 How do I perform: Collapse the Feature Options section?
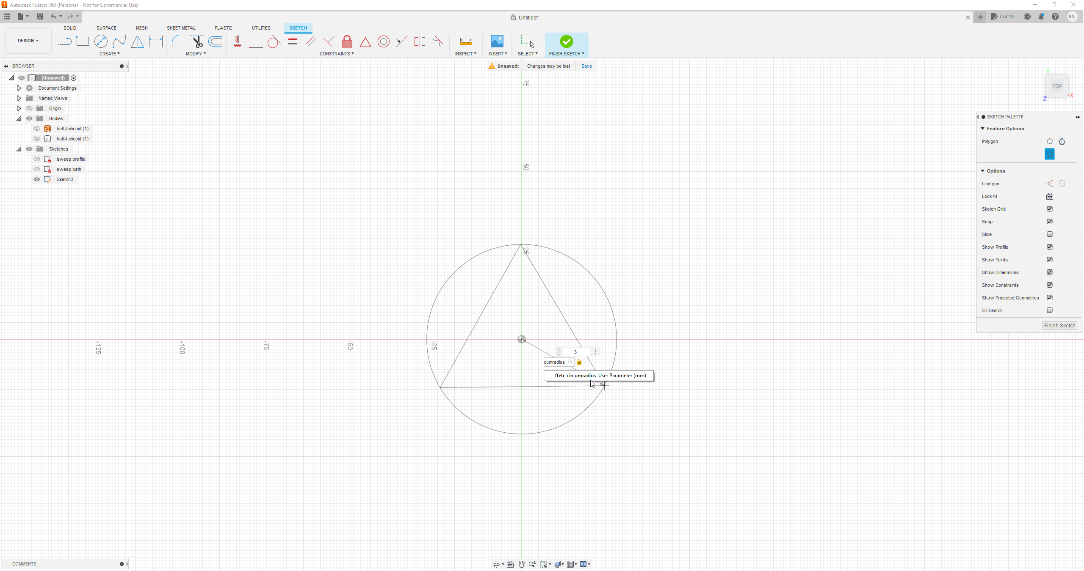[x=983, y=129]
